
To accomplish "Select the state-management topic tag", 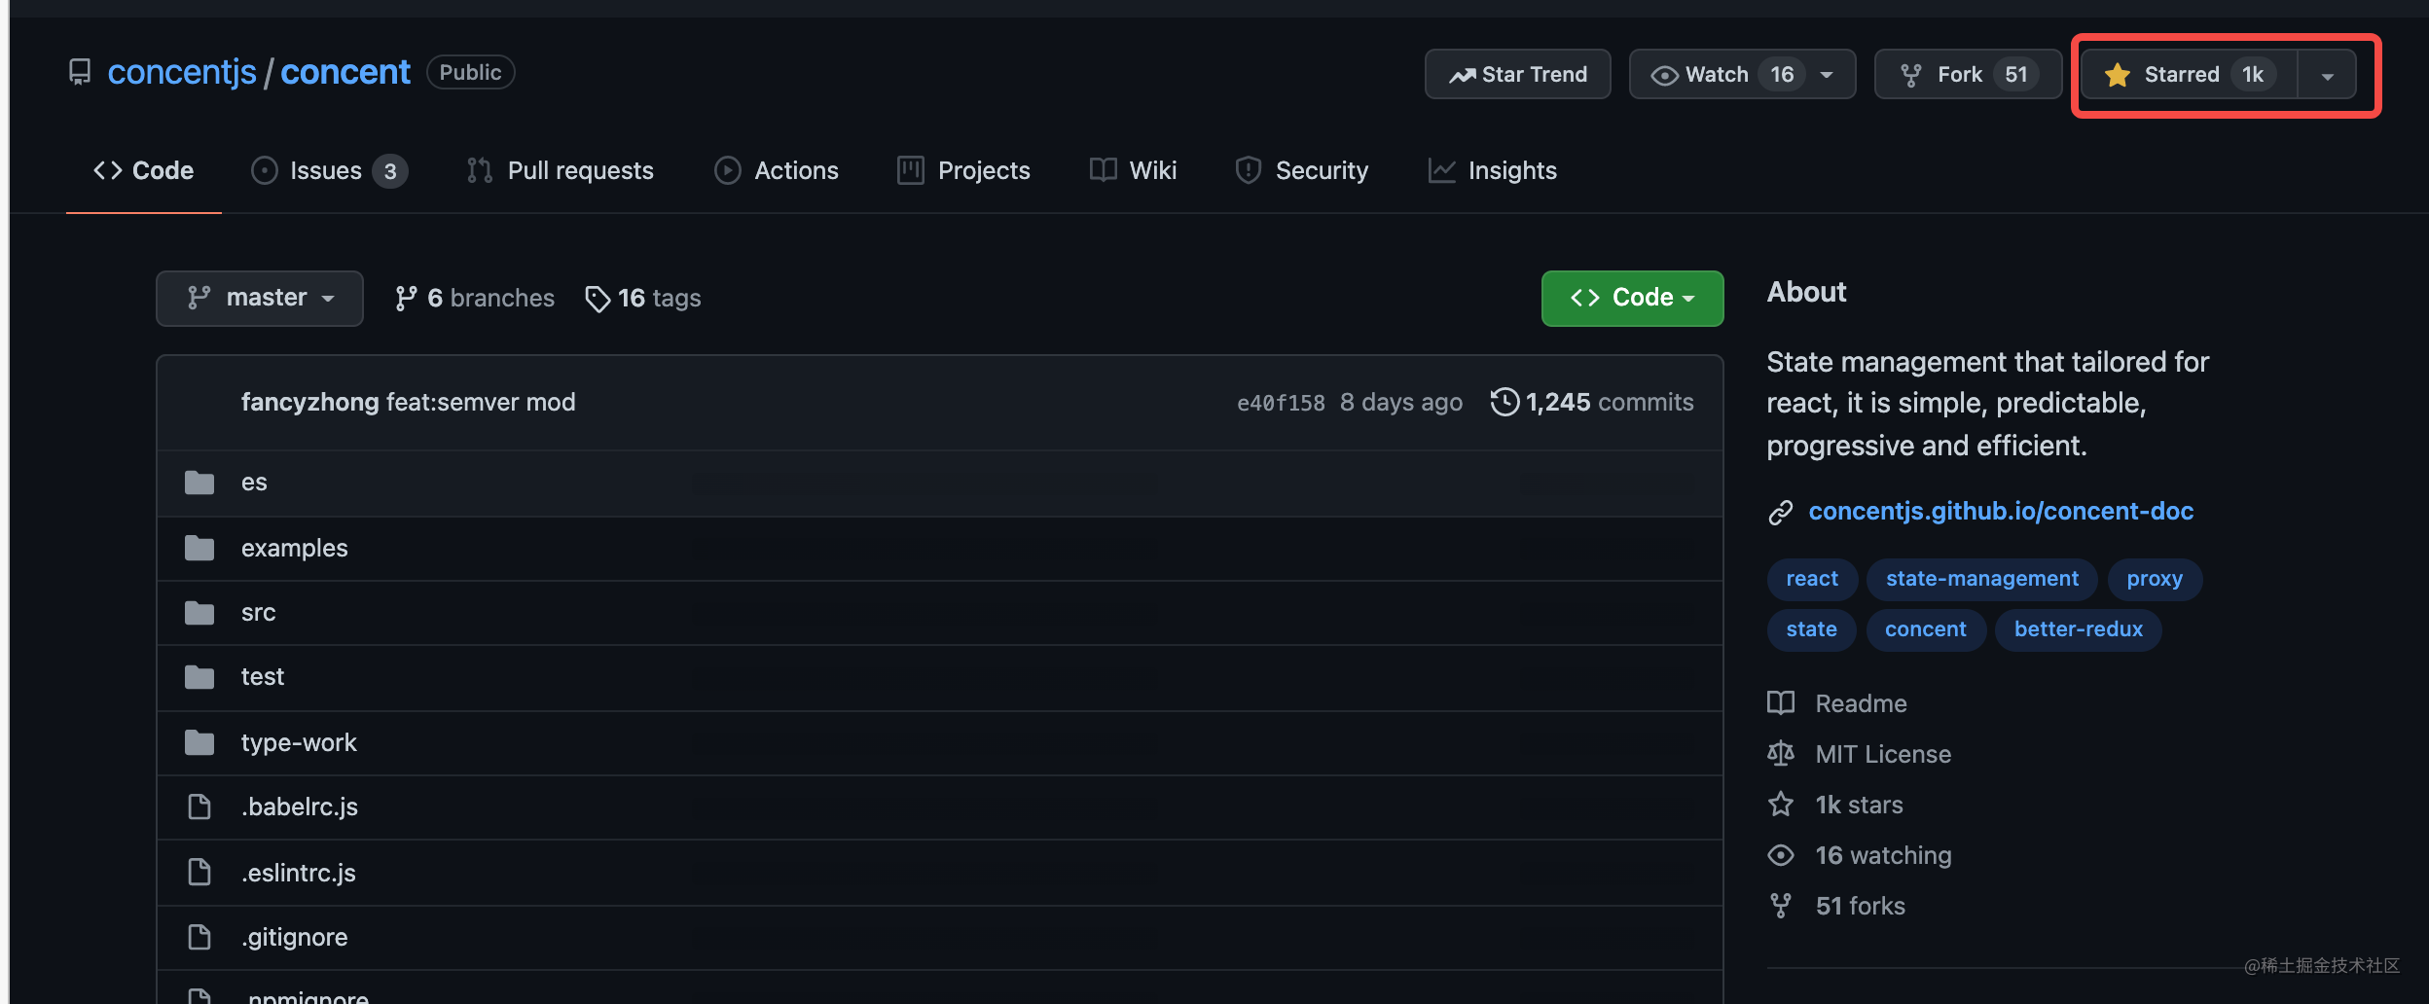I will point(1981,579).
